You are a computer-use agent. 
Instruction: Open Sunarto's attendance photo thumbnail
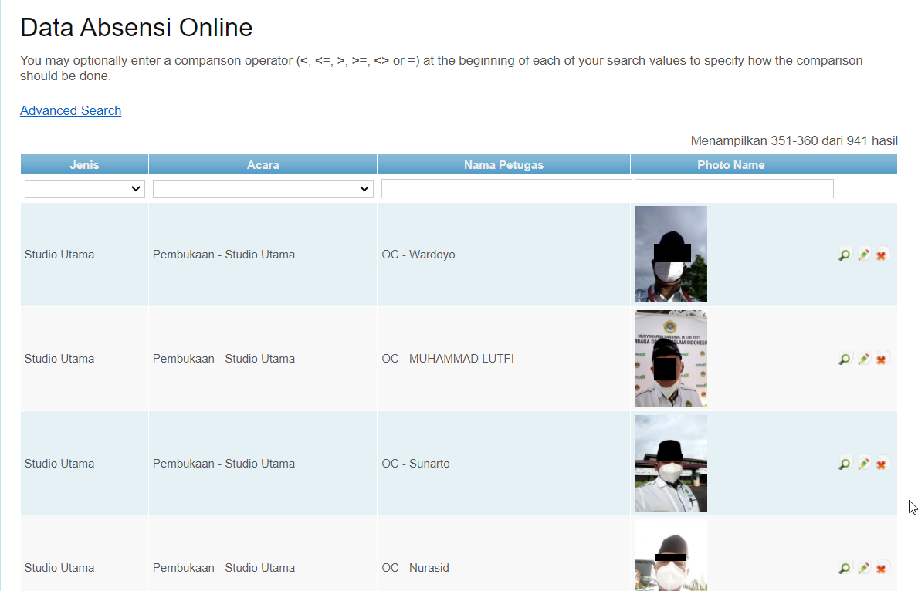[x=671, y=463]
